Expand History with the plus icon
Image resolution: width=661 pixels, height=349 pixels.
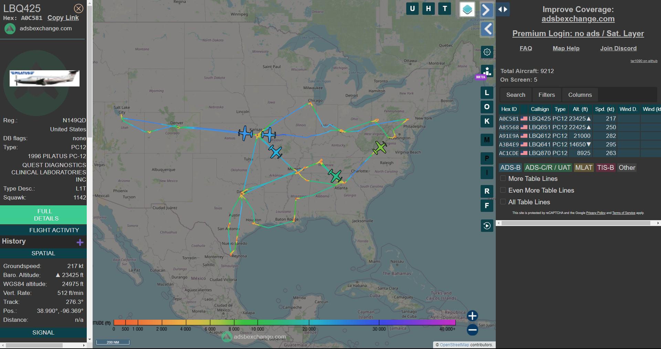click(x=80, y=243)
